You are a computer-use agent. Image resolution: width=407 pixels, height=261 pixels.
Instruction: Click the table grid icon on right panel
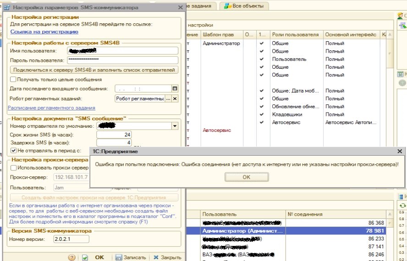400,74
